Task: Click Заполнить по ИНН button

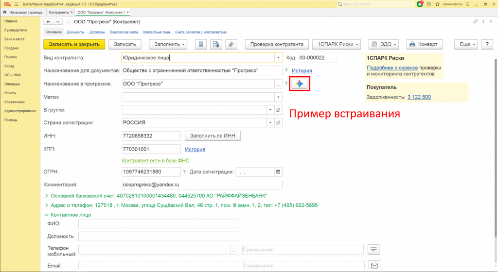Action: tap(213, 136)
